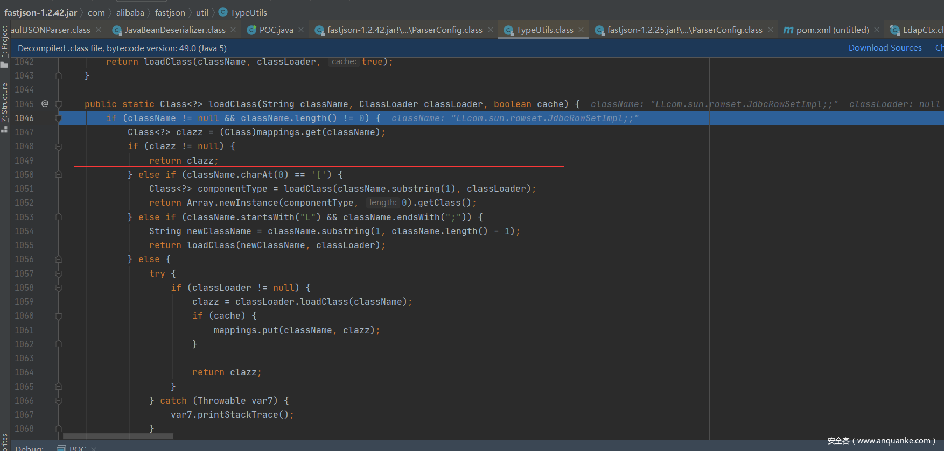
Task: Collapse the try block at line 1057
Action: pyautogui.click(x=59, y=273)
